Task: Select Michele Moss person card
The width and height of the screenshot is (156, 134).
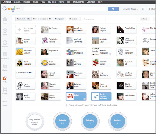Action: click(51, 85)
